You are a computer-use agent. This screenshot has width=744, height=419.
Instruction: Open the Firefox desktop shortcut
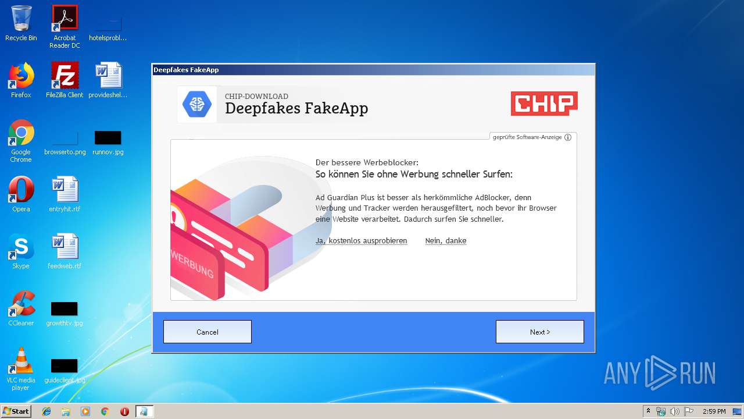tap(21, 80)
